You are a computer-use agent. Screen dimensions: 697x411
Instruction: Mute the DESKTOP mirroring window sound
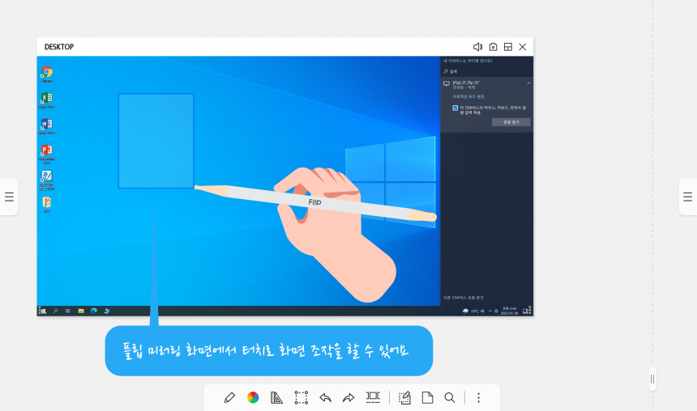pyautogui.click(x=477, y=47)
